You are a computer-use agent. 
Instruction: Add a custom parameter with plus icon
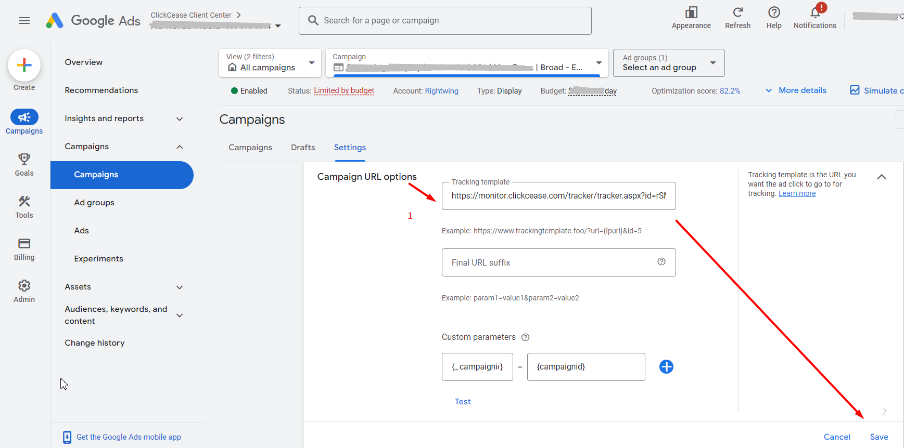[666, 367]
